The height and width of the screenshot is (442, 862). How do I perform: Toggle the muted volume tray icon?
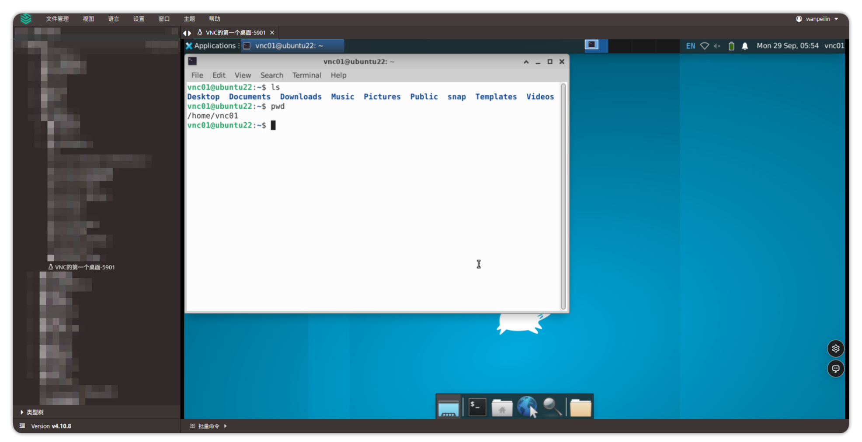coord(717,46)
